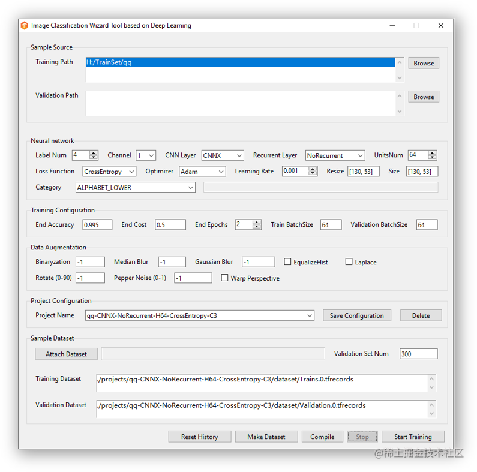Click inside the Validation Path box

pos(241,103)
